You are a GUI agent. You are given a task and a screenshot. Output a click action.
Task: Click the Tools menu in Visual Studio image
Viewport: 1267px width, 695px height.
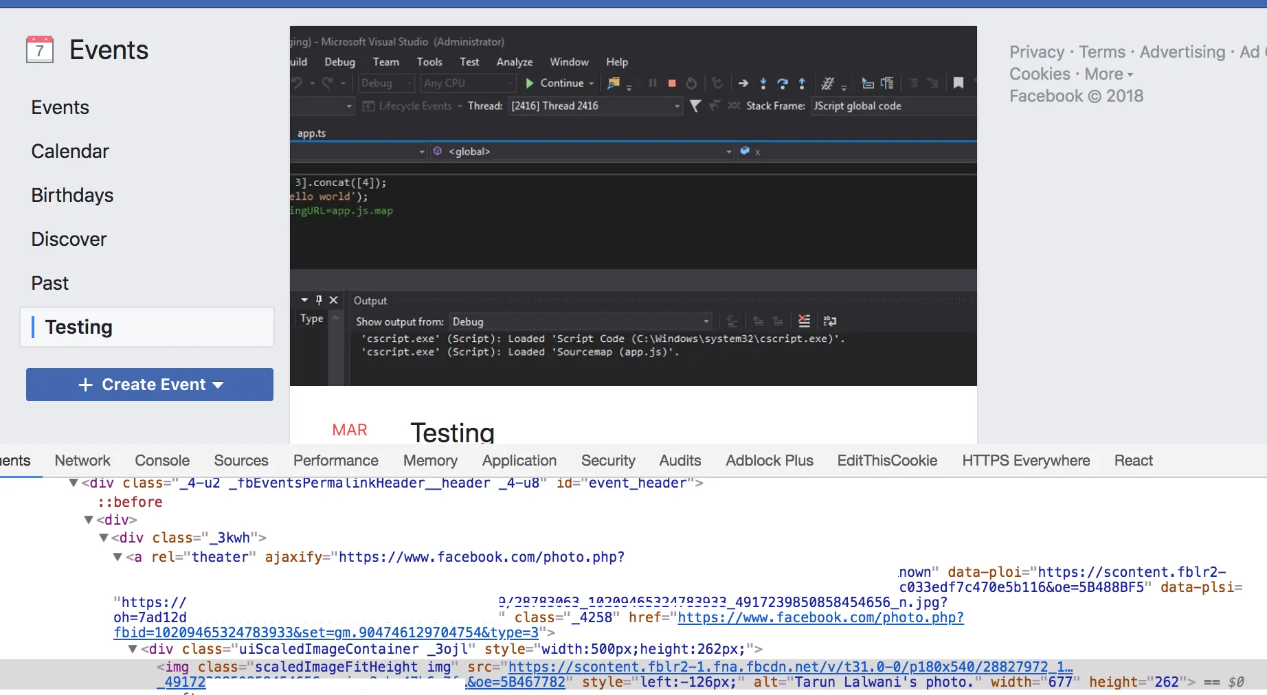[x=429, y=62]
